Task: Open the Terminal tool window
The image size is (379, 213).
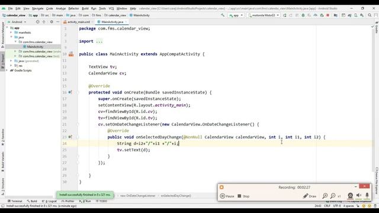Action: pos(15,201)
